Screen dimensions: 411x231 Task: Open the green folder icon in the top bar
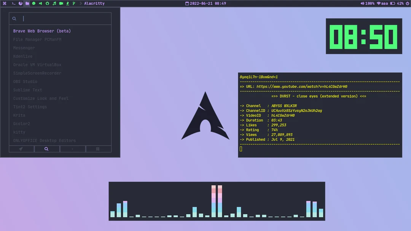coord(27,3)
